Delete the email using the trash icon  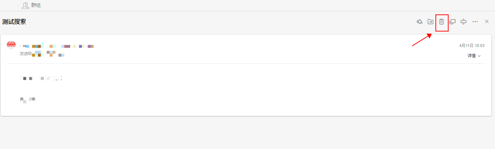[442, 22]
